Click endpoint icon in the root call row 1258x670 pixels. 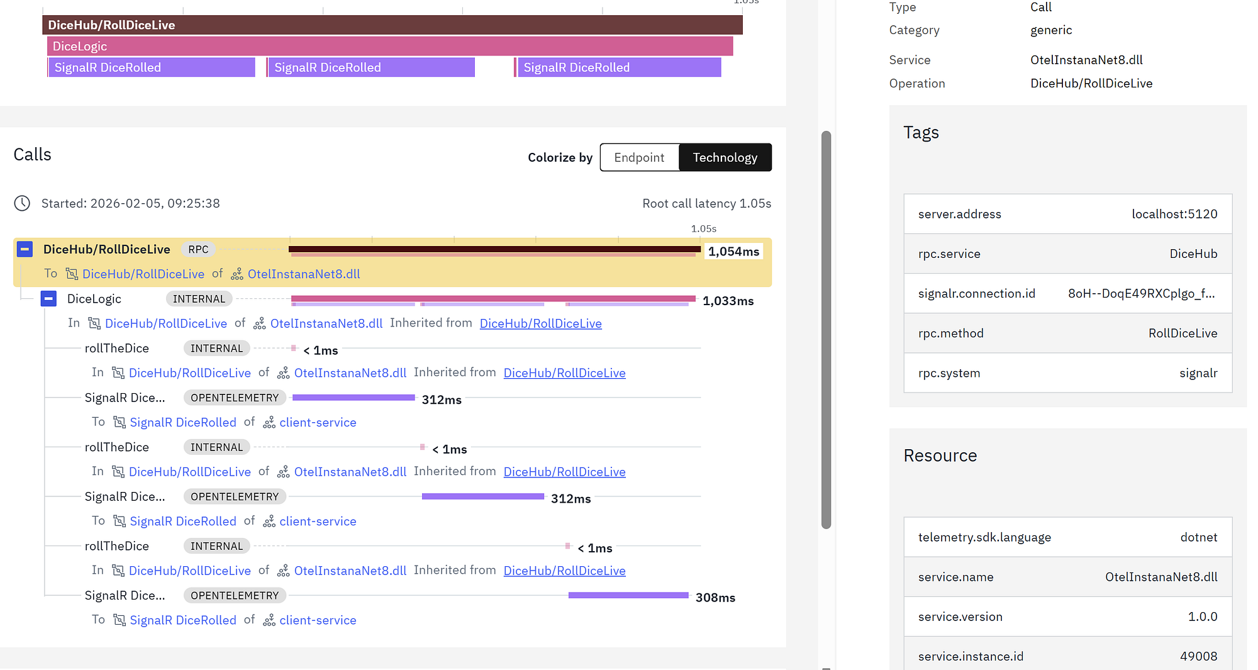click(72, 274)
